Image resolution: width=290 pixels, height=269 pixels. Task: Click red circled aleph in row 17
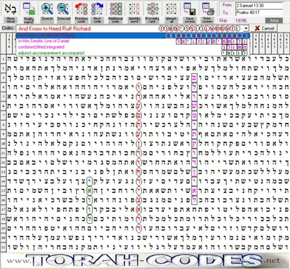pos(138,209)
